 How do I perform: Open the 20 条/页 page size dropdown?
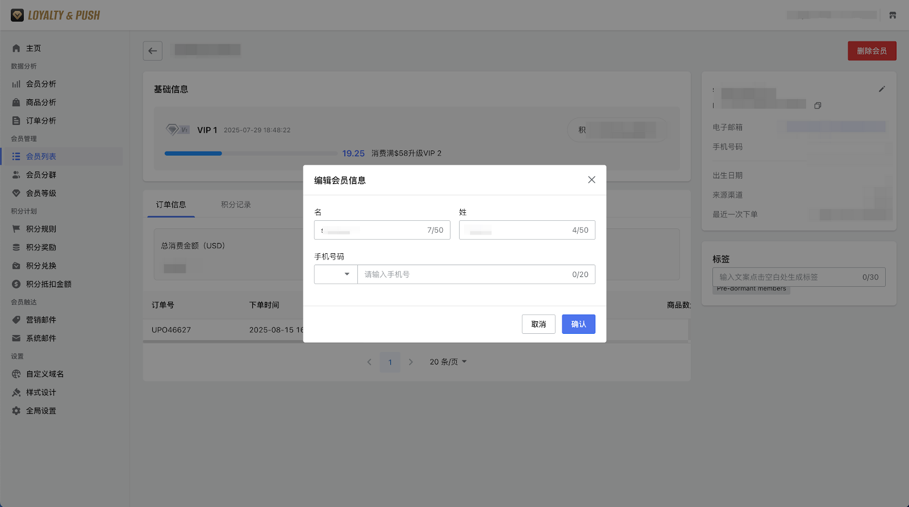[448, 362]
